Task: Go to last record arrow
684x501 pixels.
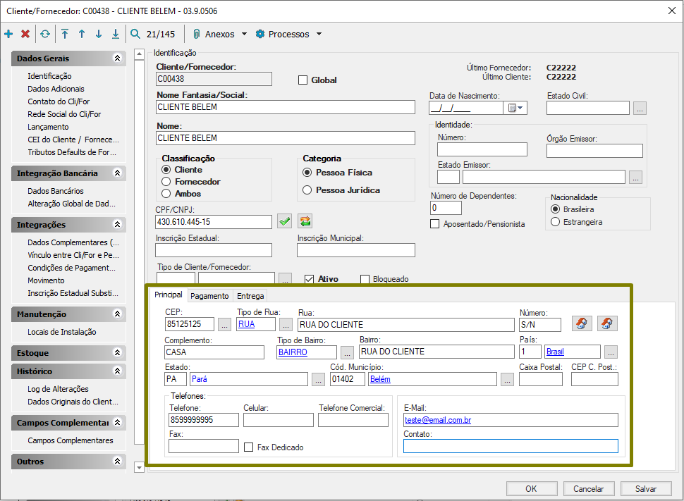Action: coord(116,34)
